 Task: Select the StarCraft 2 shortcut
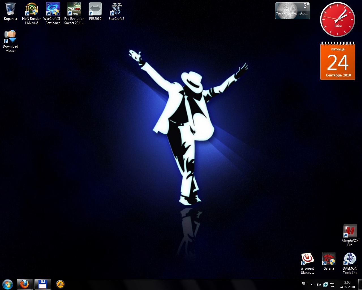point(116,9)
